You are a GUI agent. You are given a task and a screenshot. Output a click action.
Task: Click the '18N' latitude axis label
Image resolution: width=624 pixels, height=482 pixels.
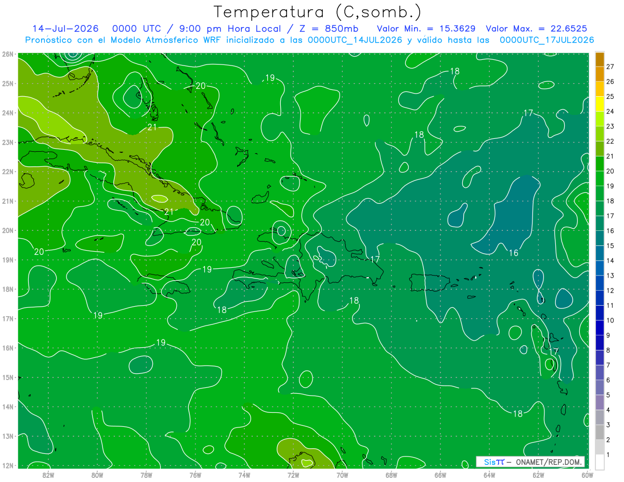click(8, 289)
